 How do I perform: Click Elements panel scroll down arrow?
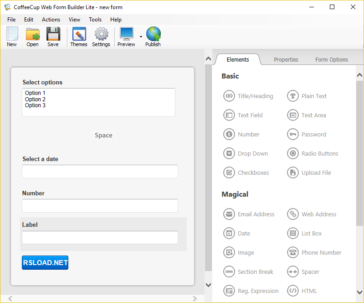(359, 292)
